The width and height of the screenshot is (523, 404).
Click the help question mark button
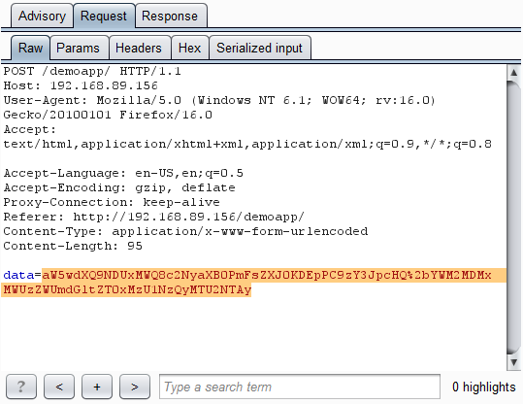[x=21, y=387]
